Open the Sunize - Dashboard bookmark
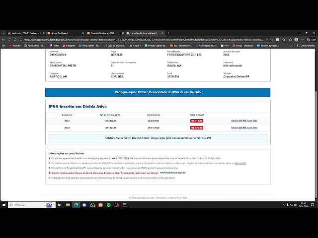This screenshot has height=238, width=318. tap(243, 46)
